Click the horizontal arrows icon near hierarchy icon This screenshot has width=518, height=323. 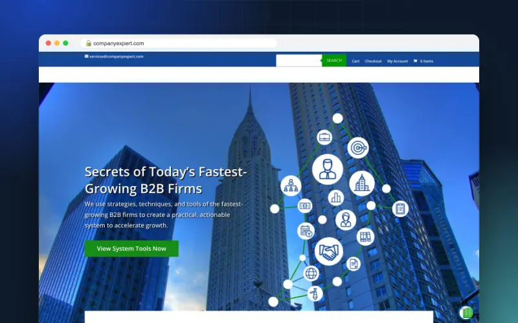point(304,206)
